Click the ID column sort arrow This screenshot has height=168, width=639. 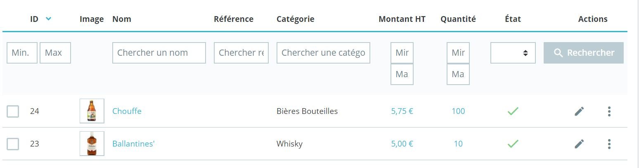pyautogui.click(x=49, y=19)
